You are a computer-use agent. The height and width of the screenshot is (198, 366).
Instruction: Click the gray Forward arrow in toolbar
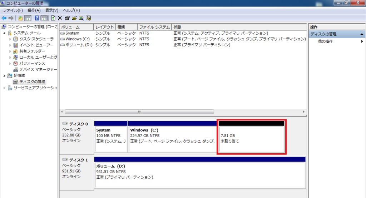point(11,18)
